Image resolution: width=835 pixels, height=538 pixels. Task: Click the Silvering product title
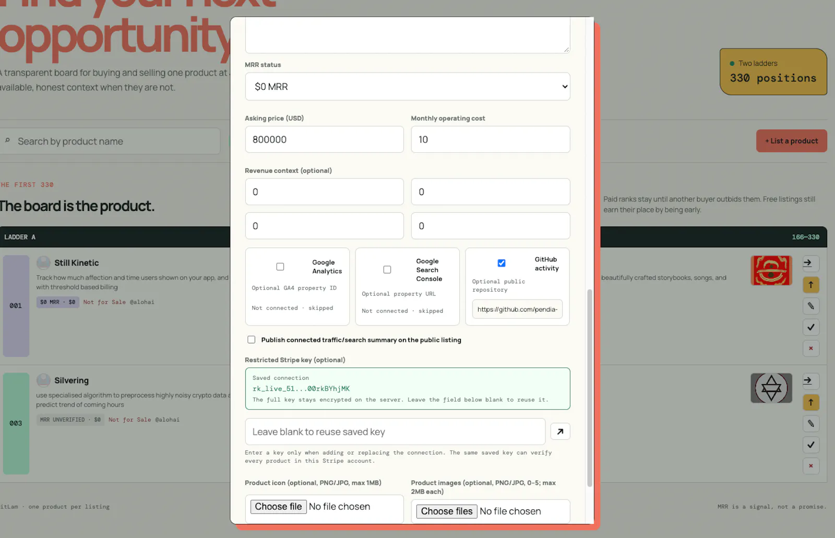click(x=71, y=380)
